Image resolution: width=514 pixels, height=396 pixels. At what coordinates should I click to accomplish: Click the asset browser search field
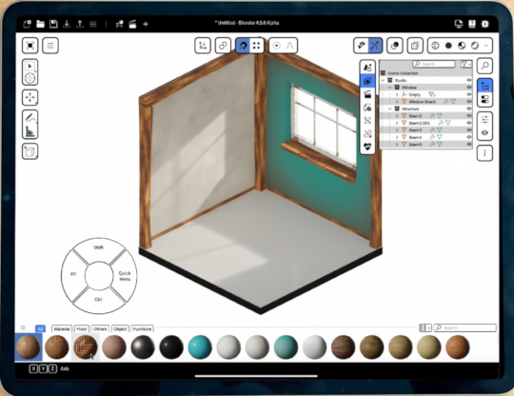(x=465, y=327)
